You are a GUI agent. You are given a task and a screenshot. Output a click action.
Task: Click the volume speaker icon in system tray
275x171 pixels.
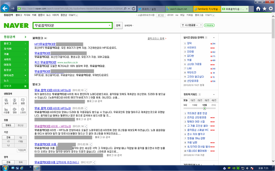pyautogui.click(x=247, y=168)
